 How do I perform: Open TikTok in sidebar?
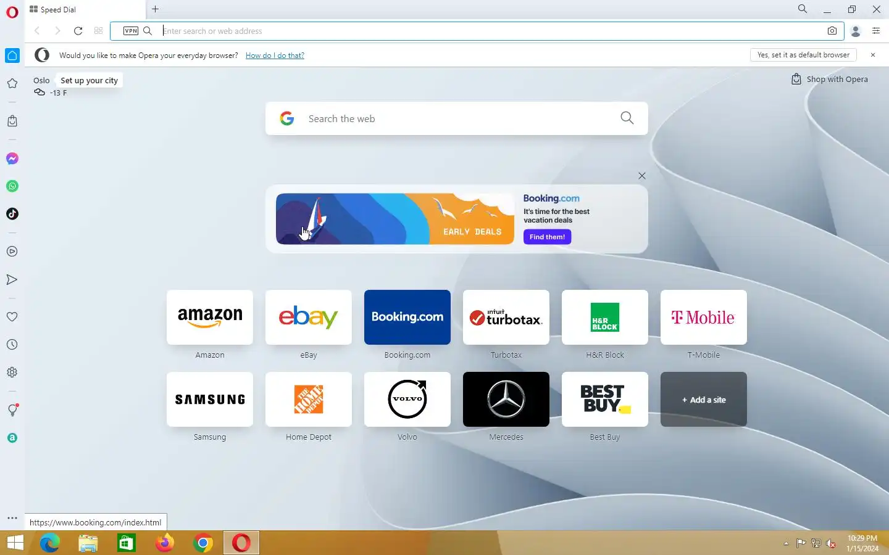12,214
